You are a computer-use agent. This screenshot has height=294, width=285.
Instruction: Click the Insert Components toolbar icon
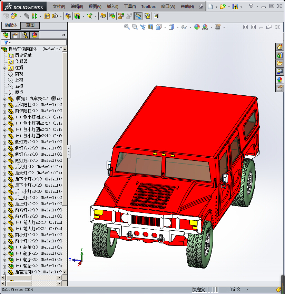pyautogui.click(x=14, y=16)
